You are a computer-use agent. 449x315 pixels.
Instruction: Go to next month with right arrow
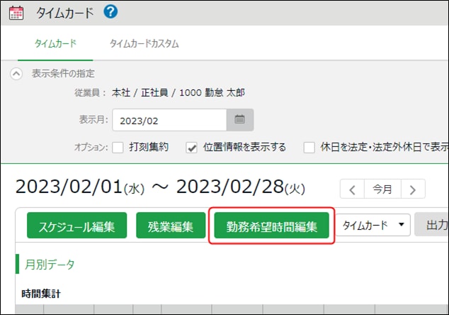pyautogui.click(x=412, y=189)
